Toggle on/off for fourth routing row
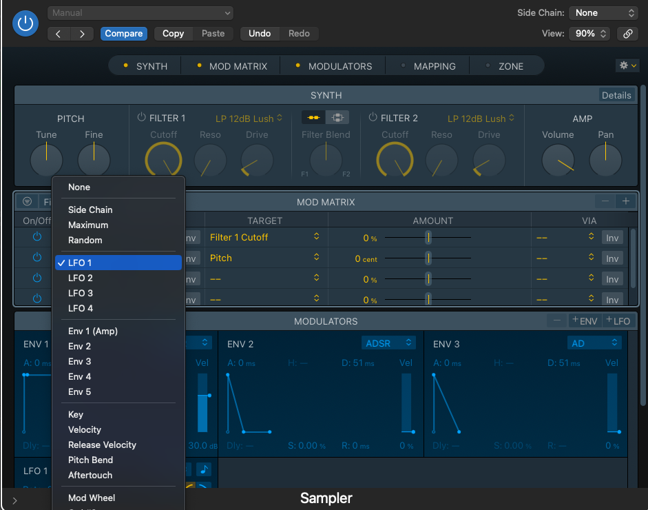 click(x=37, y=298)
